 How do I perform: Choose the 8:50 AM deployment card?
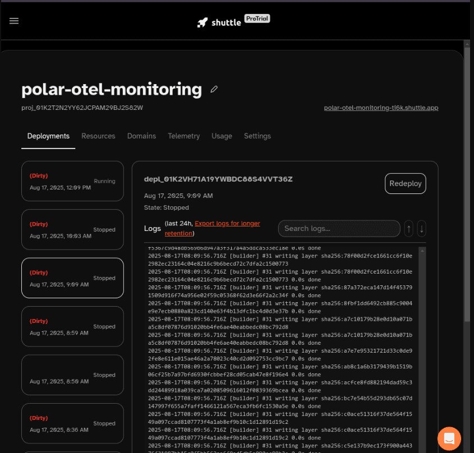point(72,375)
